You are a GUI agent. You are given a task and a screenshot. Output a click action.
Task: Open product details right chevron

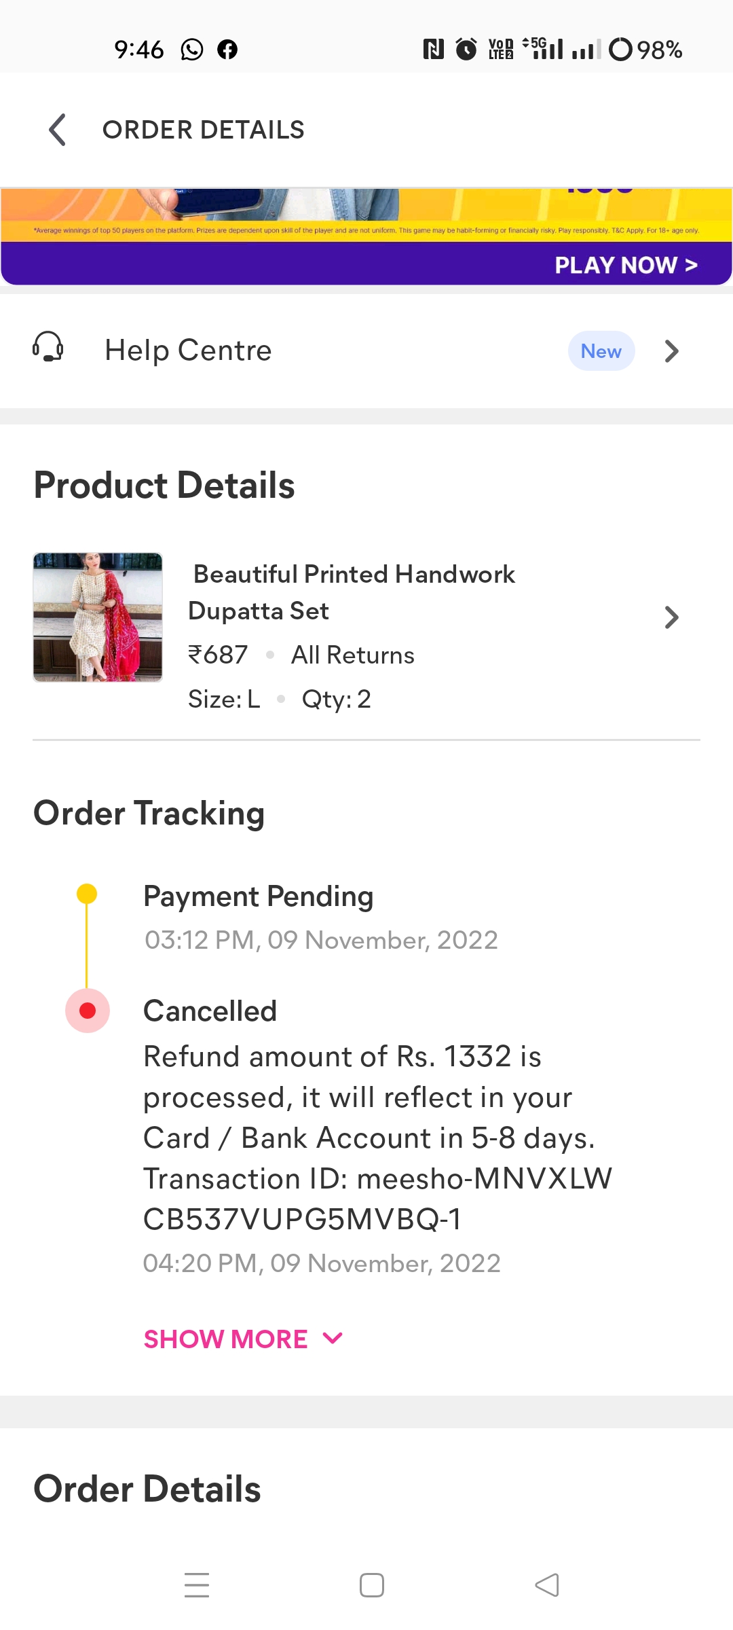pyautogui.click(x=671, y=617)
